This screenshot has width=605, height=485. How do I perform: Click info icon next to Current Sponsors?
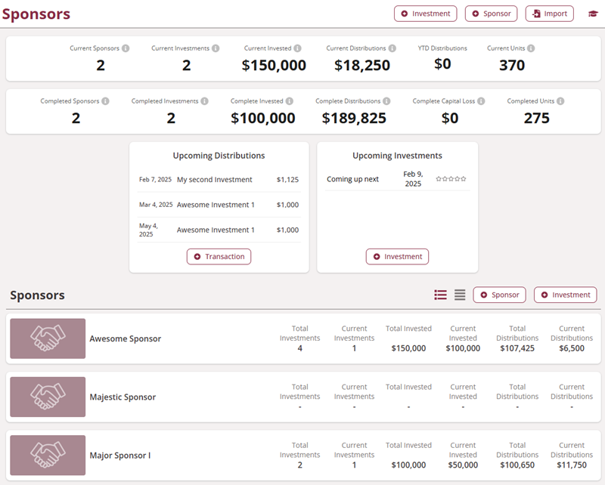[x=126, y=48]
